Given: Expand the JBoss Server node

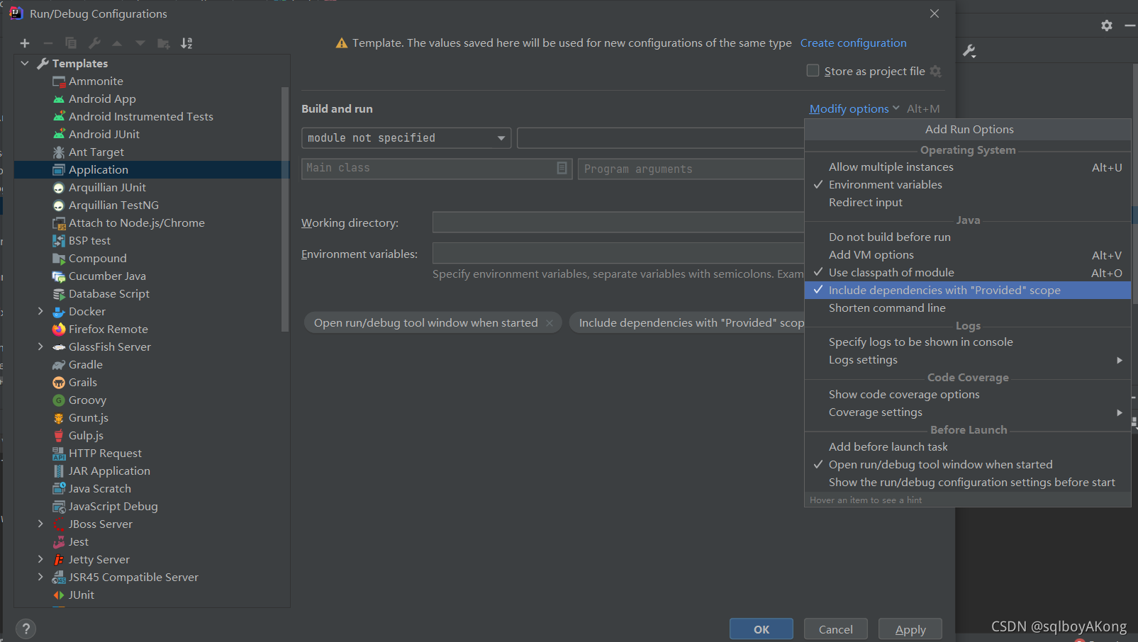Looking at the screenshot, I should click(x=40, y=524).
